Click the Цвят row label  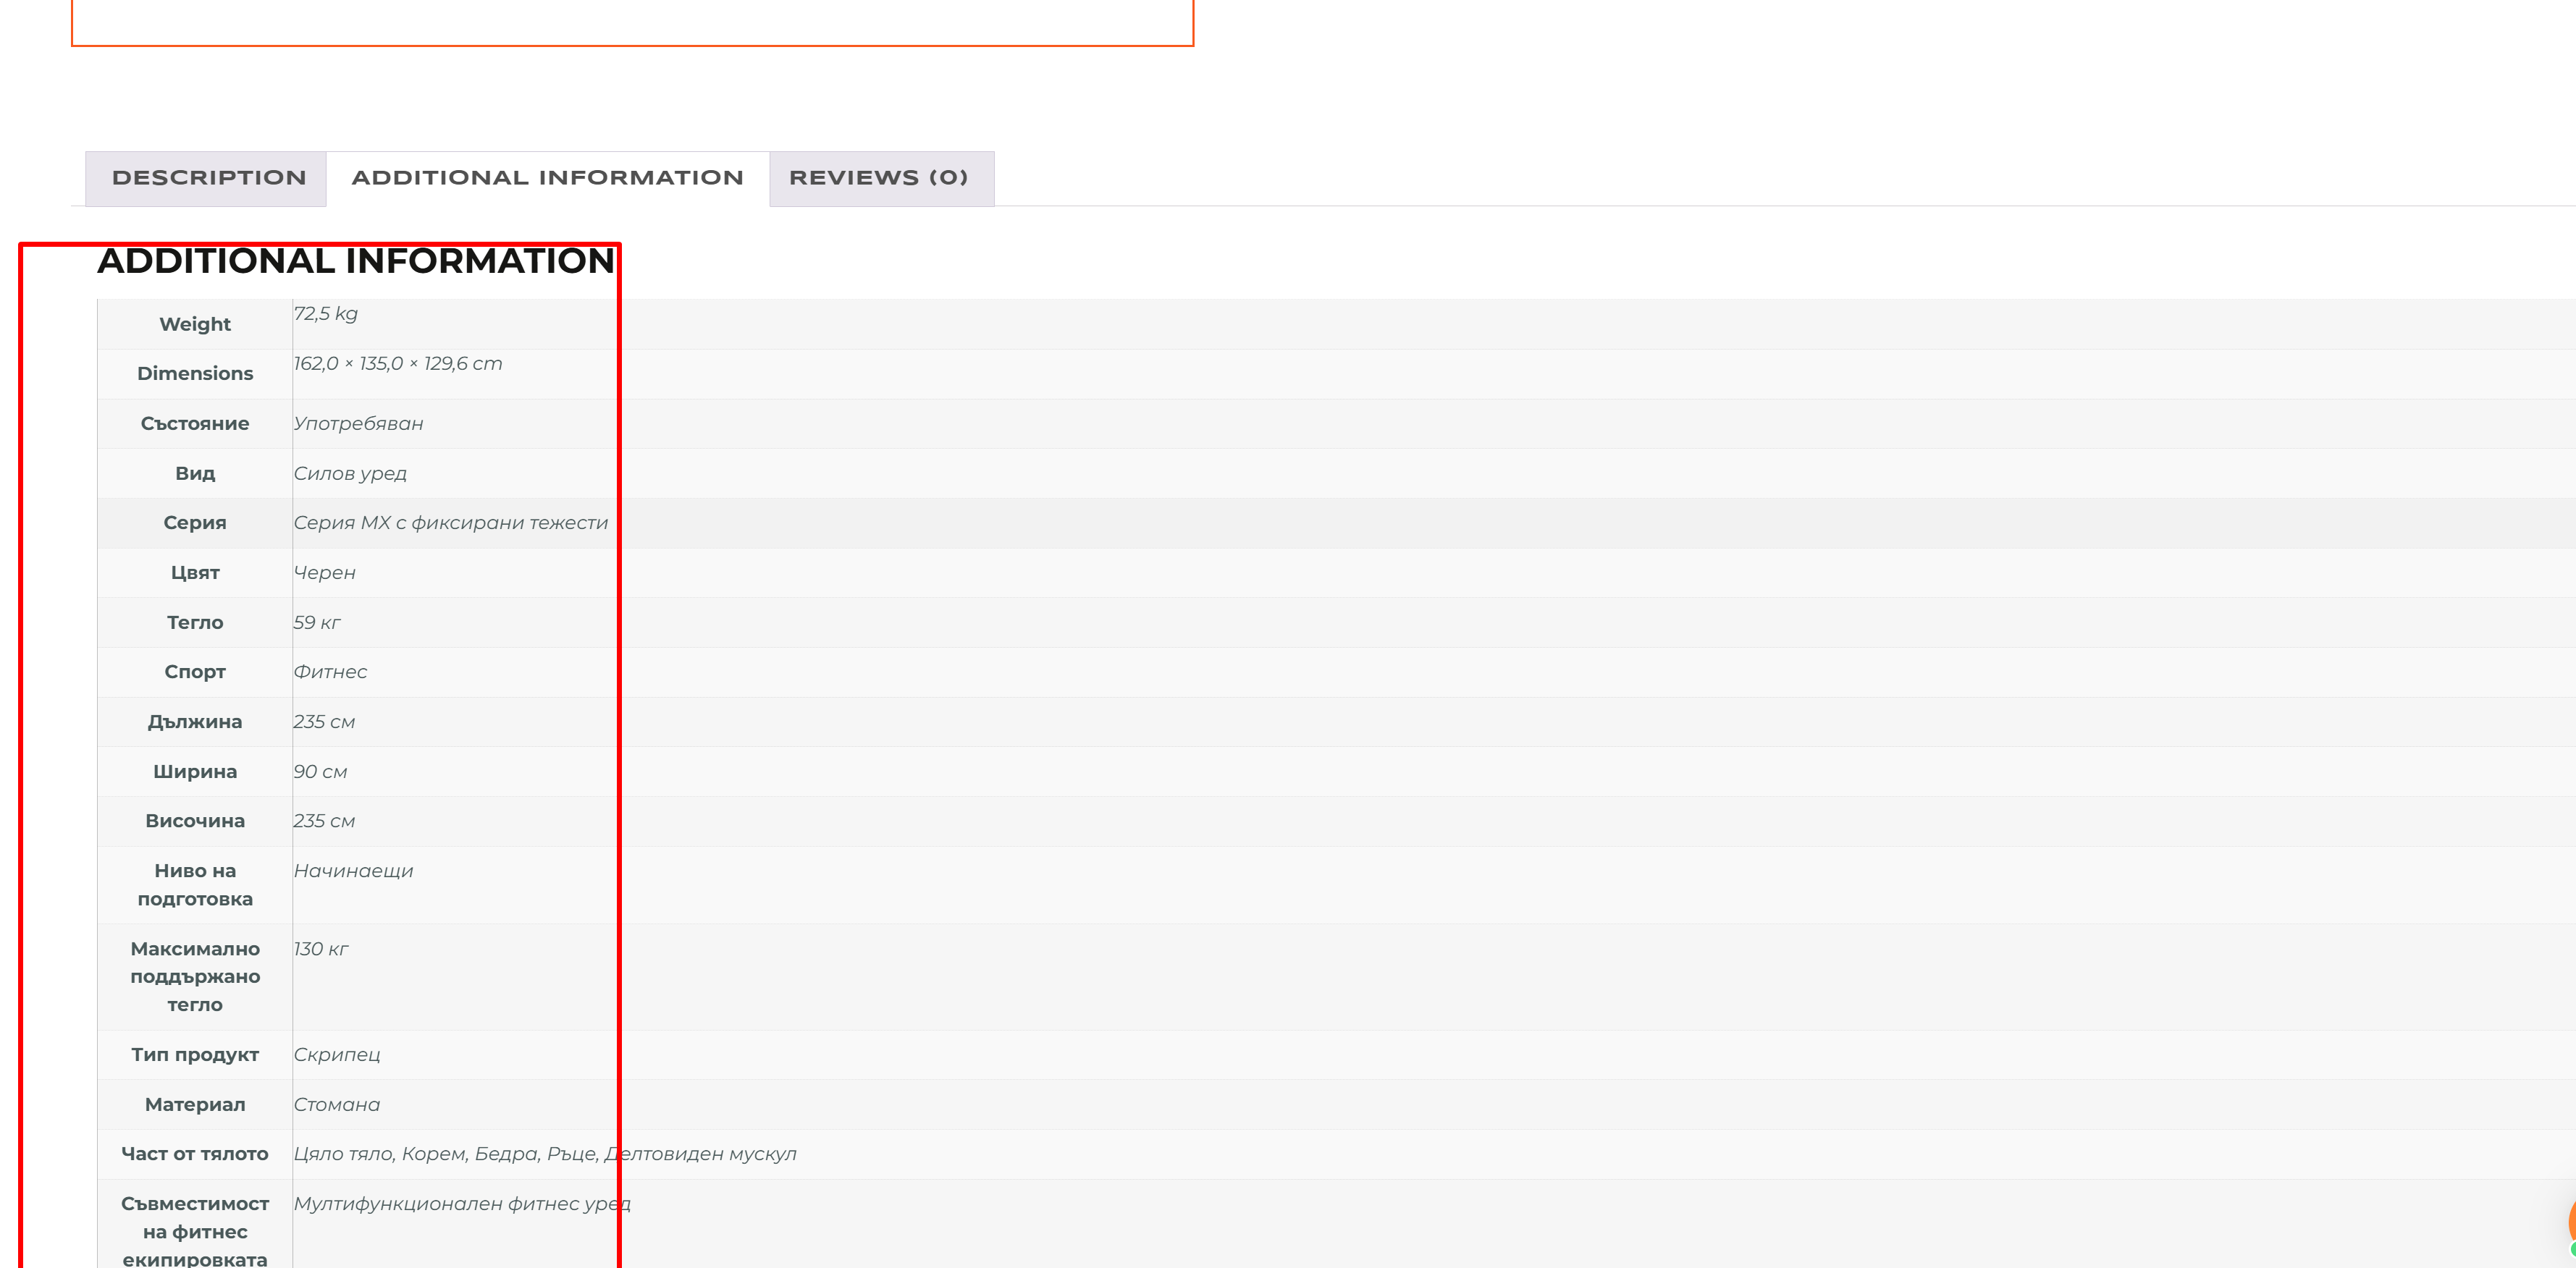click(195, 573)
